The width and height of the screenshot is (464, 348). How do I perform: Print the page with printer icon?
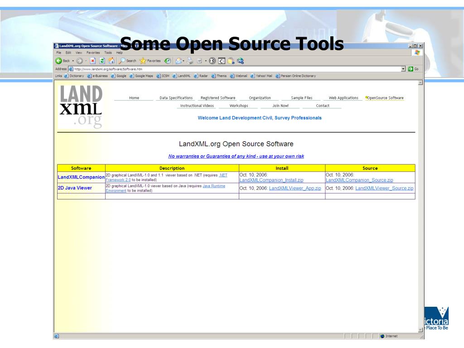click(190, 61)
